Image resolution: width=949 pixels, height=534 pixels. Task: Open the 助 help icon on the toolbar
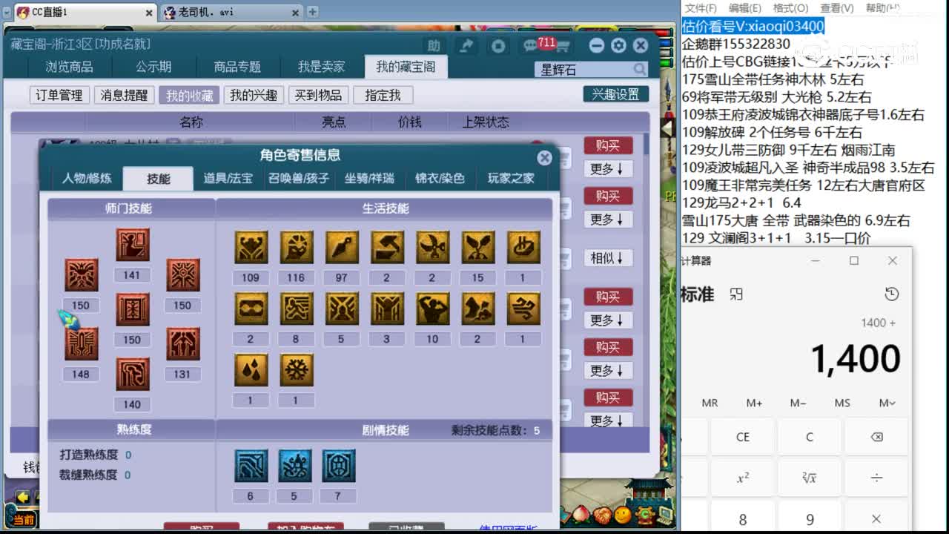pos(434,45)
